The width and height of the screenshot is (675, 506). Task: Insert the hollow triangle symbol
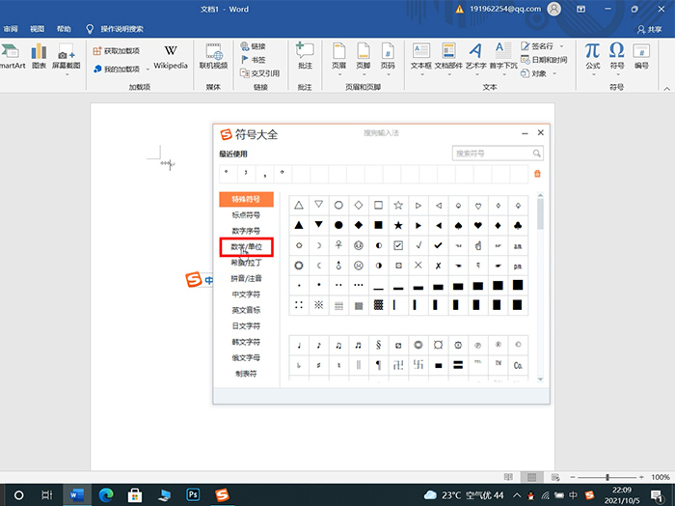coord(299,205)
